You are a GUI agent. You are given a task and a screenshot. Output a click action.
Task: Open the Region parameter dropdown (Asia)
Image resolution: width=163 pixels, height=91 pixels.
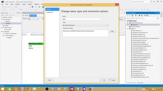(33, 19)
